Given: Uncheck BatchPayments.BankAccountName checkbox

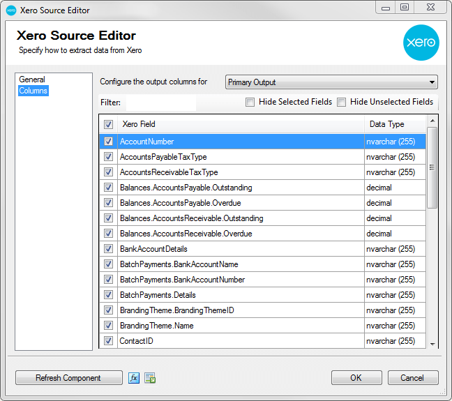Looking at the screenshot, I should (x=108, y=264).
